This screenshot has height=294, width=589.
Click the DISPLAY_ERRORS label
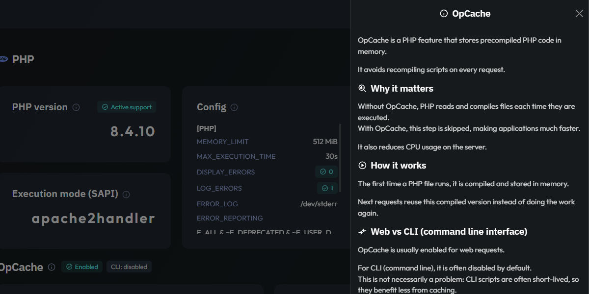coord(226,172)
